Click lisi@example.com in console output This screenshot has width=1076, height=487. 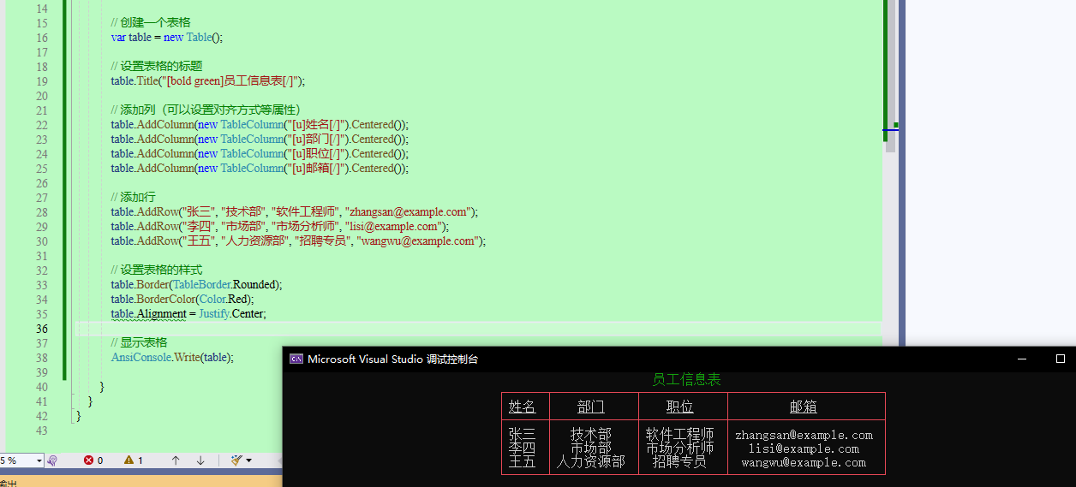pos(804,448)
